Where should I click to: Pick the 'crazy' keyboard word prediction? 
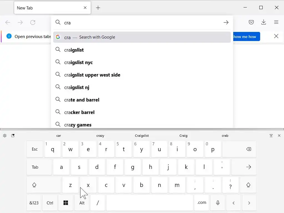pyautogui.click(x=100, y=136)
